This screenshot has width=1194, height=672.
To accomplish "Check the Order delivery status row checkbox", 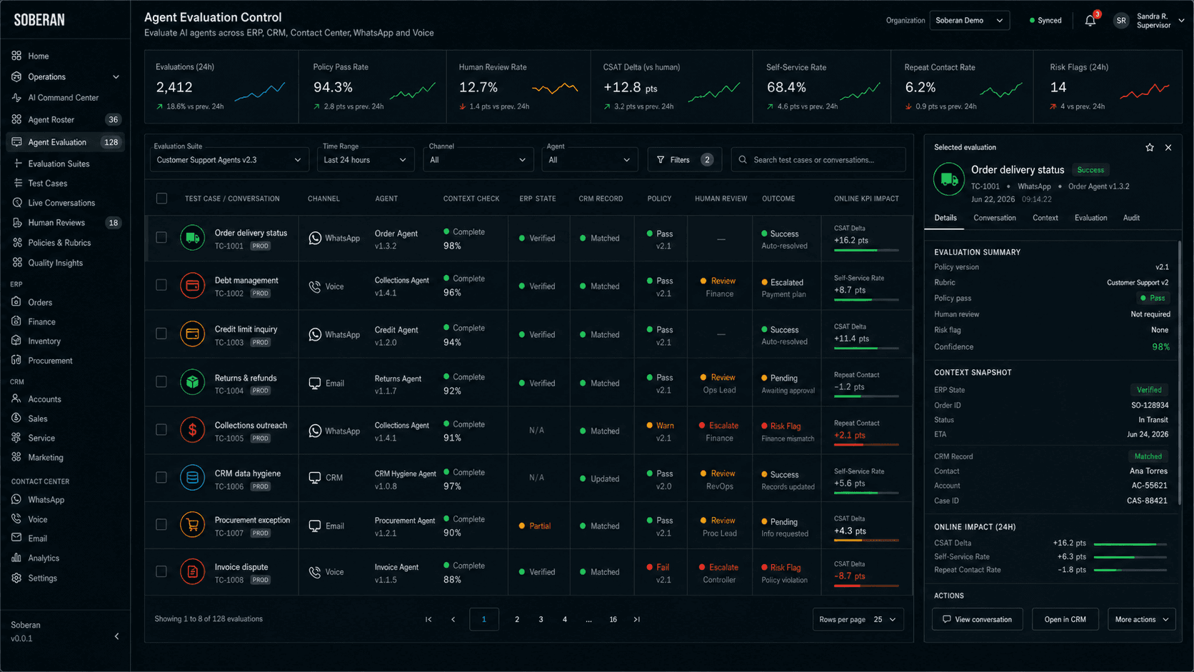I will pyautogui.click(x=161, y=238).
